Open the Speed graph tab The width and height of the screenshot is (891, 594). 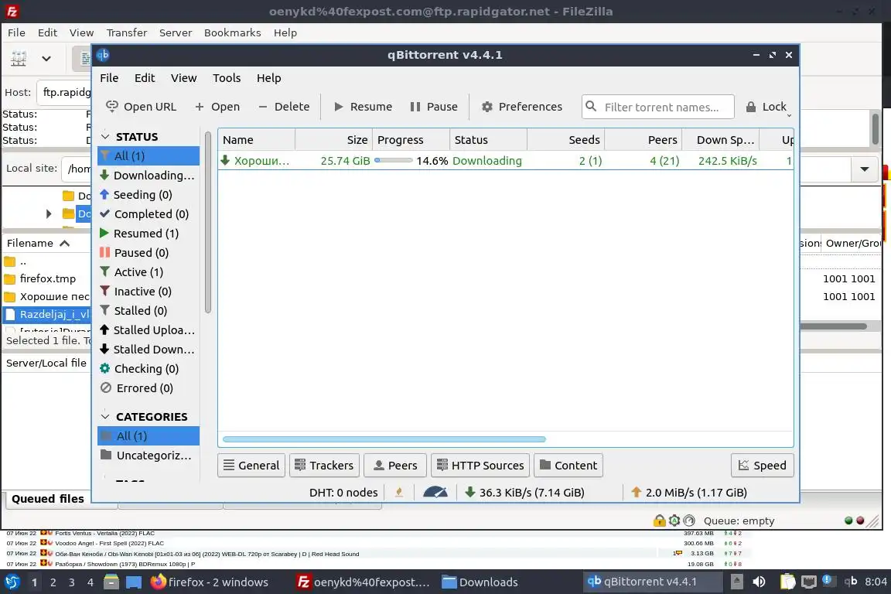tap(762, 465)
